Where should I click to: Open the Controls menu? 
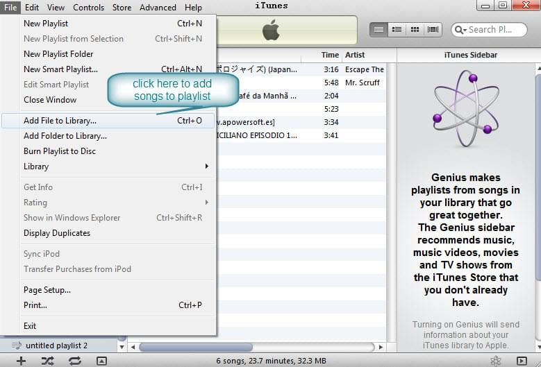88,7
